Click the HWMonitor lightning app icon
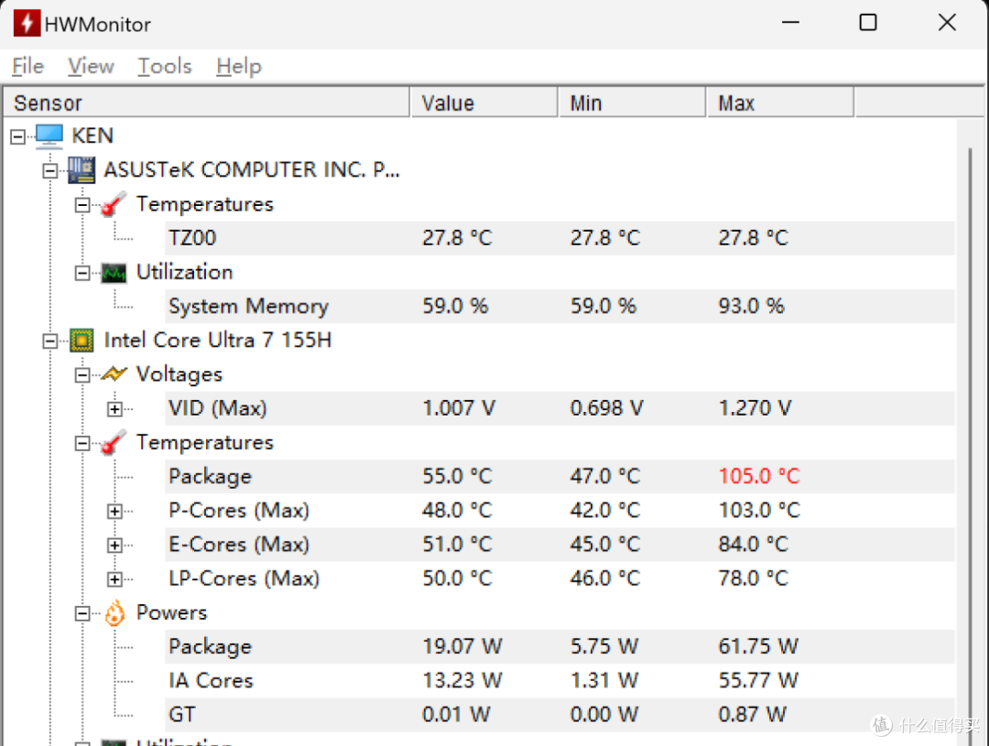 (27, 24)
